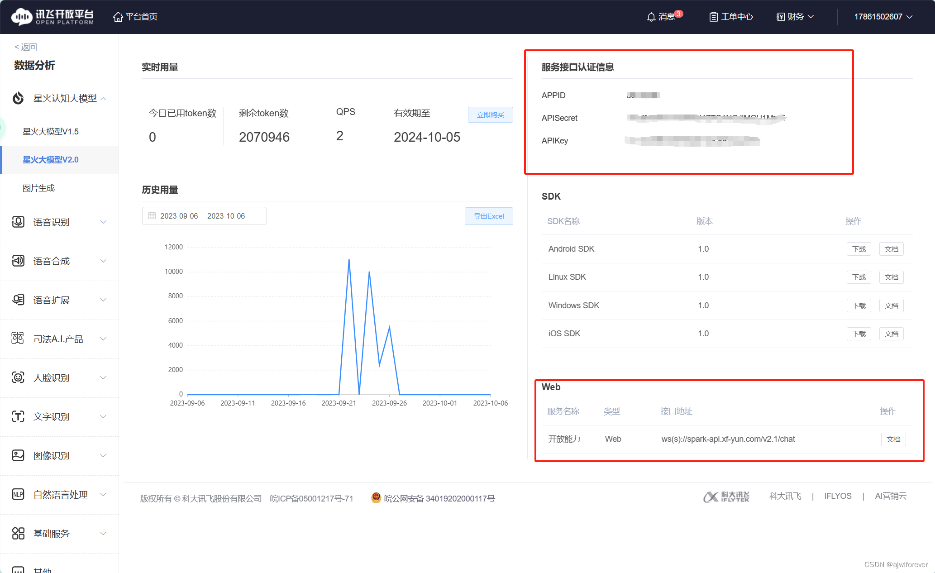Open docs for Windows SDK
This screenshot has height=573, width=935.
click(892, 306)
